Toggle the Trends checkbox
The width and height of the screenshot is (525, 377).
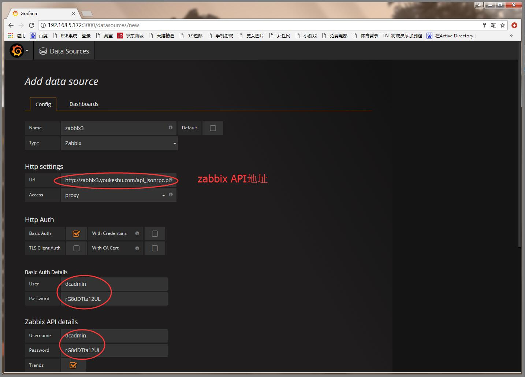[73, 365]
